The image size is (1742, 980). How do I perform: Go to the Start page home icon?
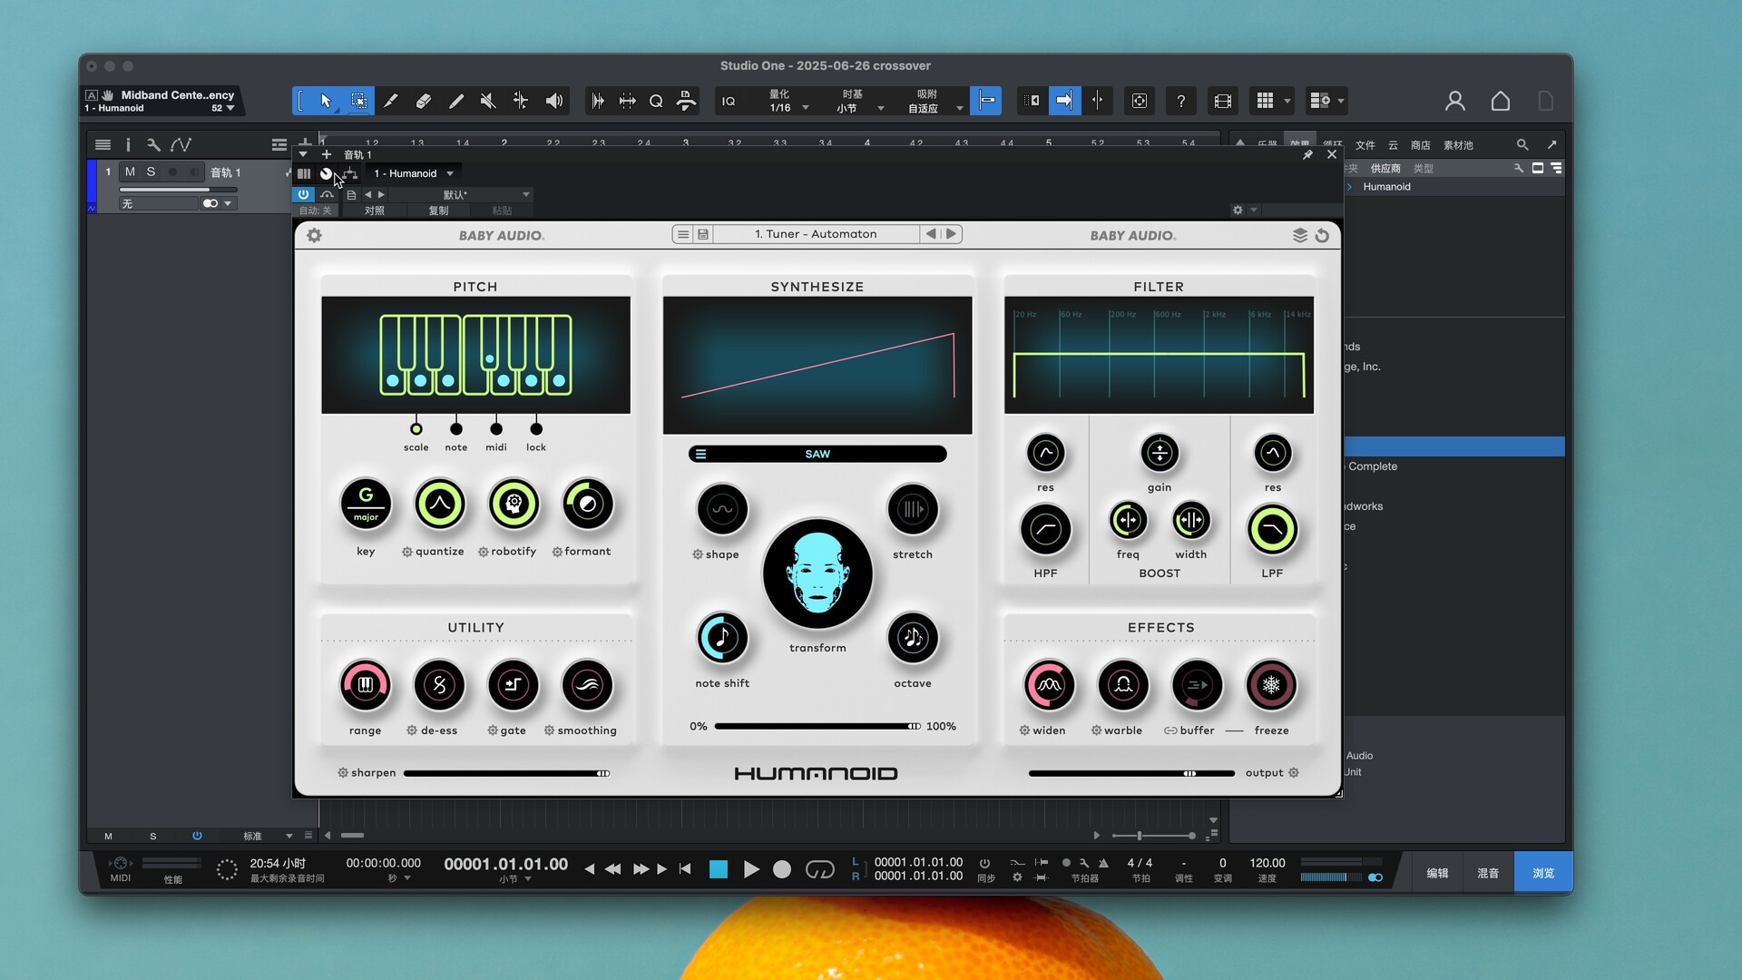[x=1501, y=101]
